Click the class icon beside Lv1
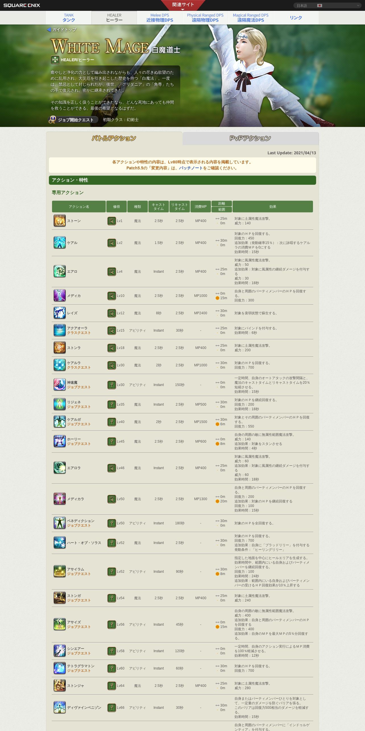Image resolution: width=365 pixels, height=731 pixels. coord(112,221)
